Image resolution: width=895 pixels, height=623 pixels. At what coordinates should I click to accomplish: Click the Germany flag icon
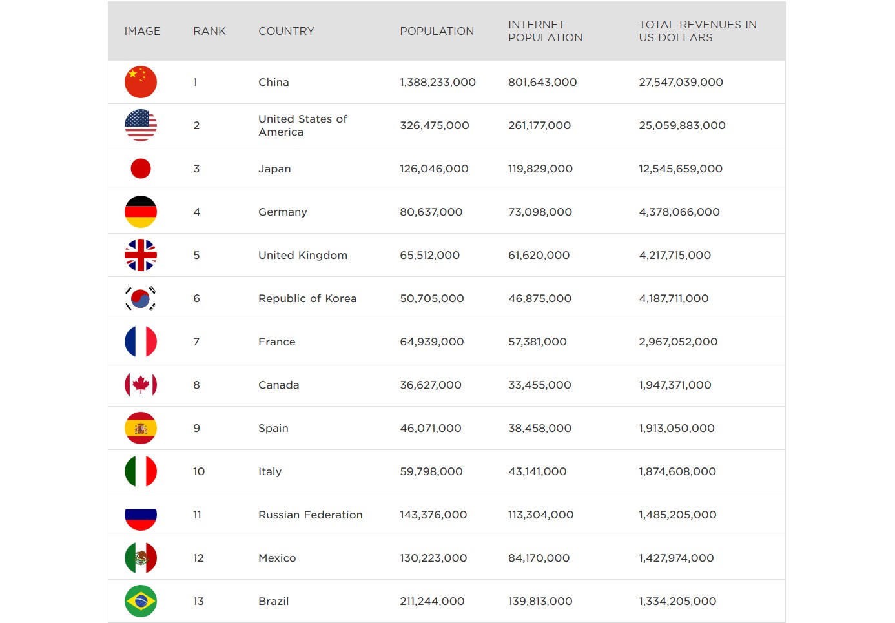(x=141, y=212)
